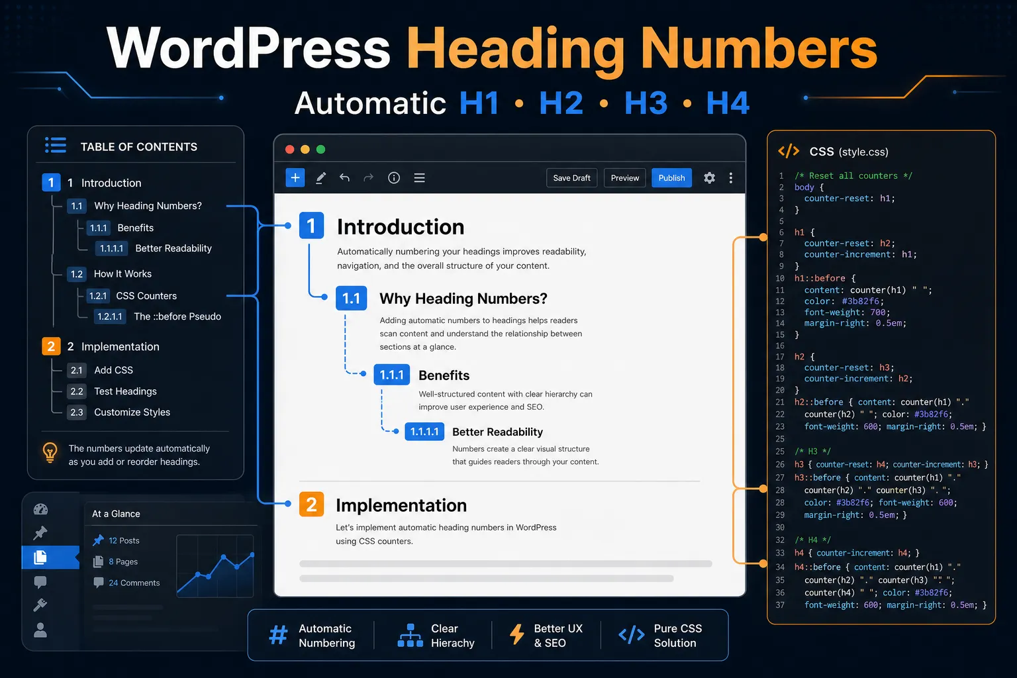Click the blue 1.1.1.1 heading badge in editor

(424, 432)
